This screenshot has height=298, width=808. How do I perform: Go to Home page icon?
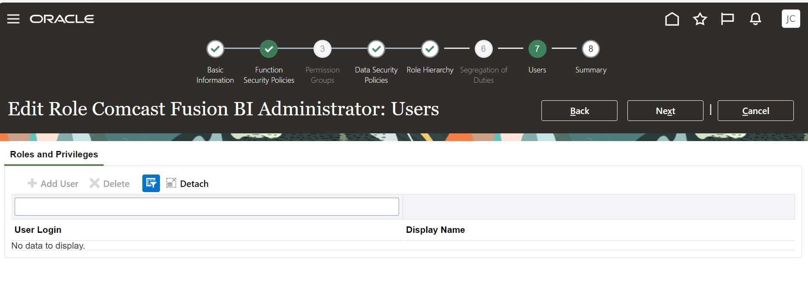coord(672,19)
